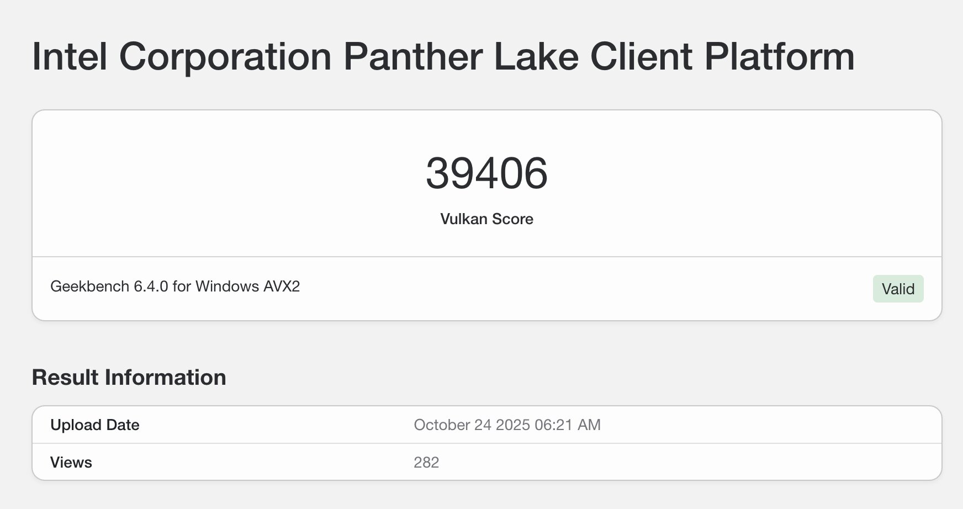Select the Upload Date label
The image size is (963, 509).
[x=94, y=425]
